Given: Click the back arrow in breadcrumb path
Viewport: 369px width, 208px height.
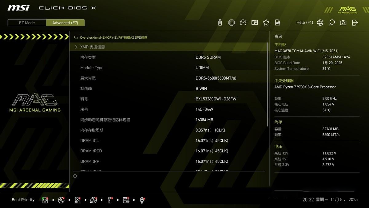Looking at the screenshot, I should tap(76, 37).
